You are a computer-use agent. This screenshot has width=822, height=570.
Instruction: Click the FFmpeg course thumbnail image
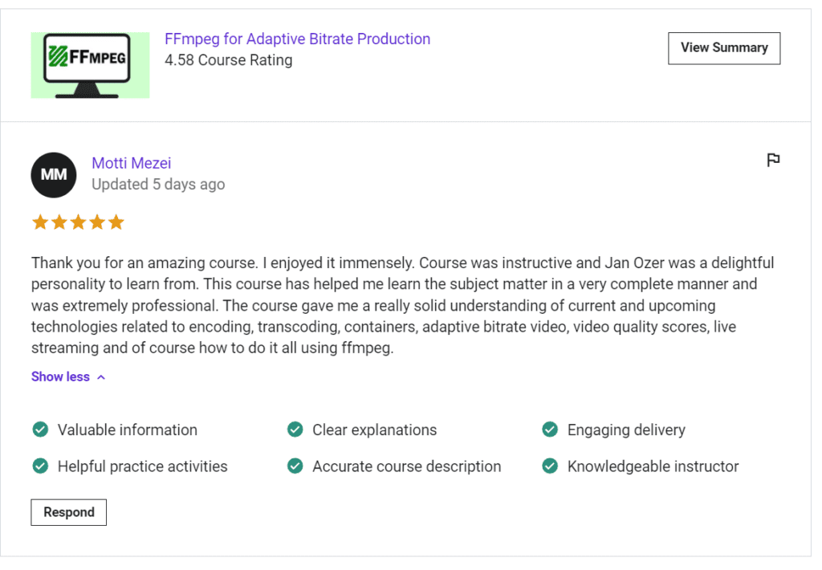coord(90,65)
